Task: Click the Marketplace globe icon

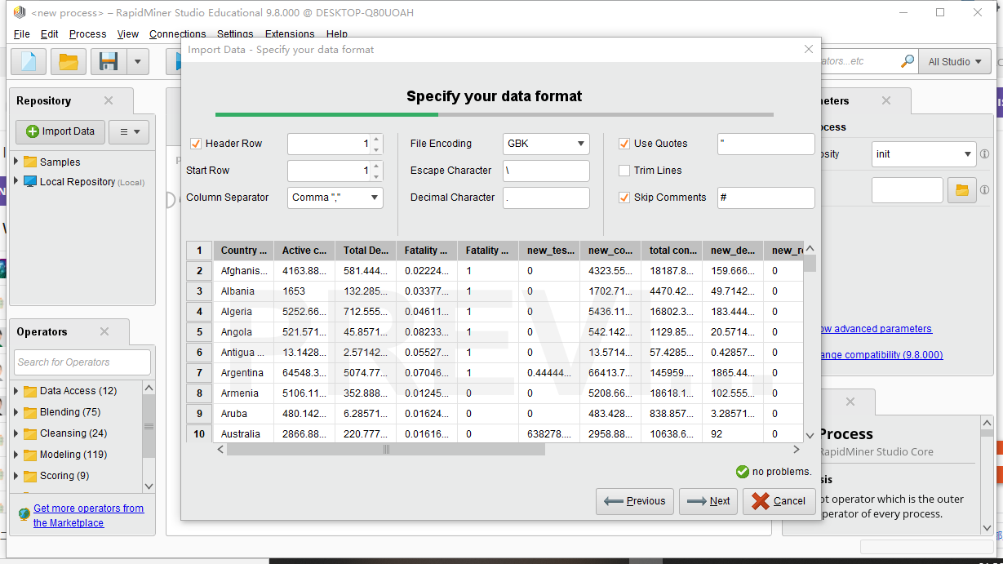Action: point(24,514)
